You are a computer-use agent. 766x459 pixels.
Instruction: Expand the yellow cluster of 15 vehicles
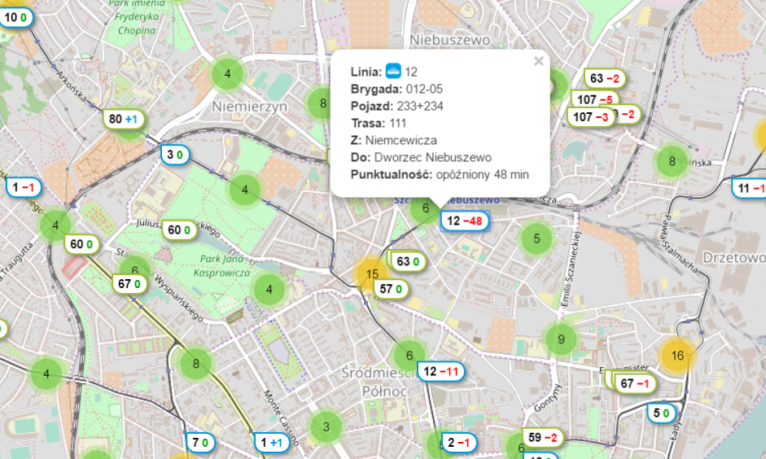point(372,273)
